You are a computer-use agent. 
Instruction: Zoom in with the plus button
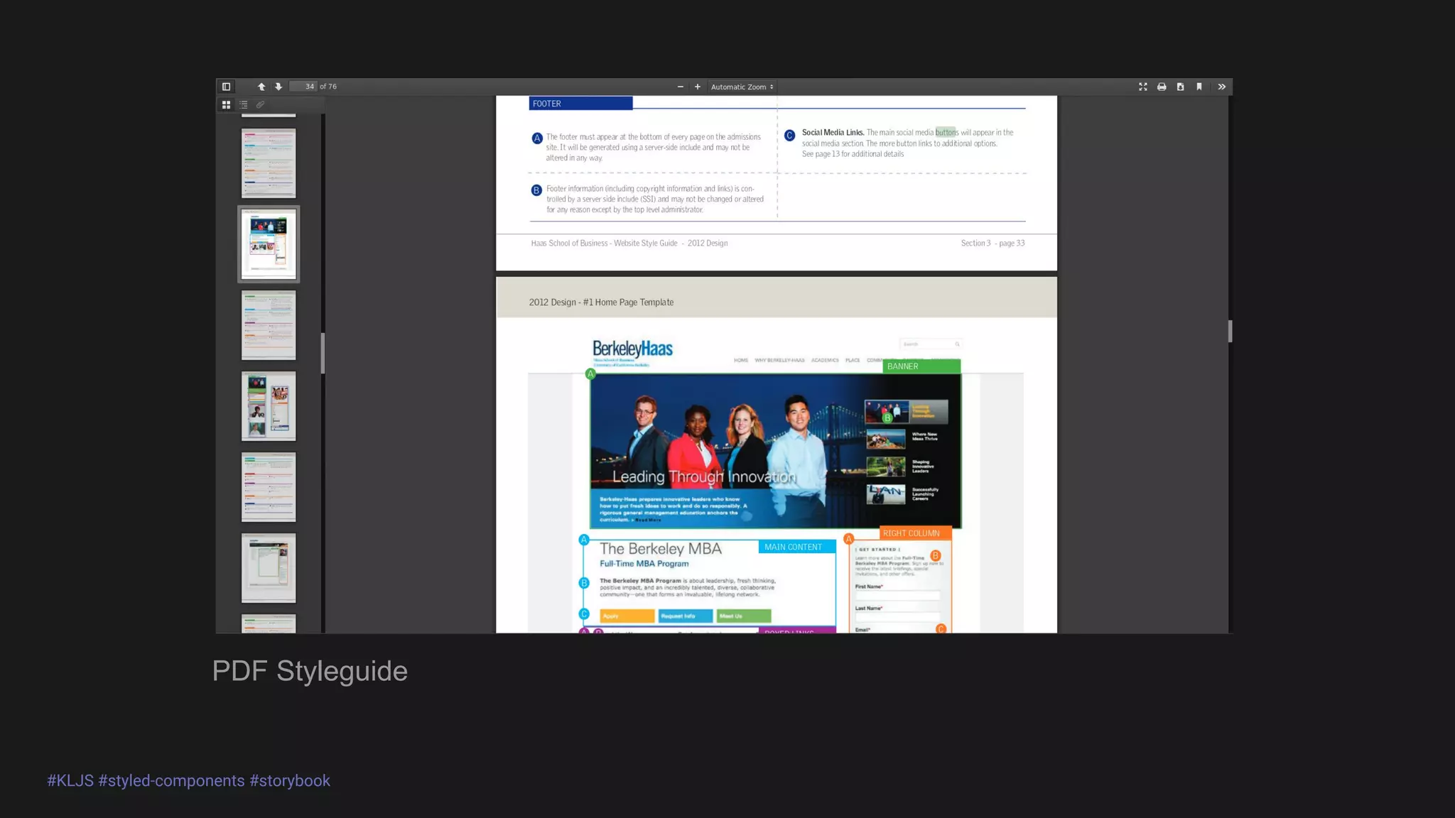[x=698, y=87]
